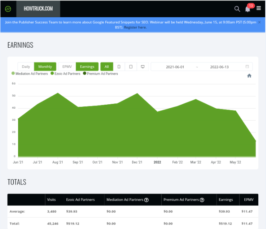Click the Average row label
This screenshot has height=229, width=266.
point(17,211)
